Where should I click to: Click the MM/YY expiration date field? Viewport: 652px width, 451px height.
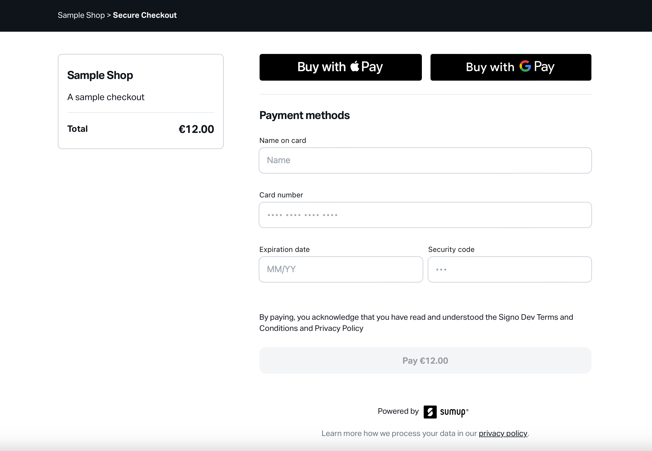[340, 269]
